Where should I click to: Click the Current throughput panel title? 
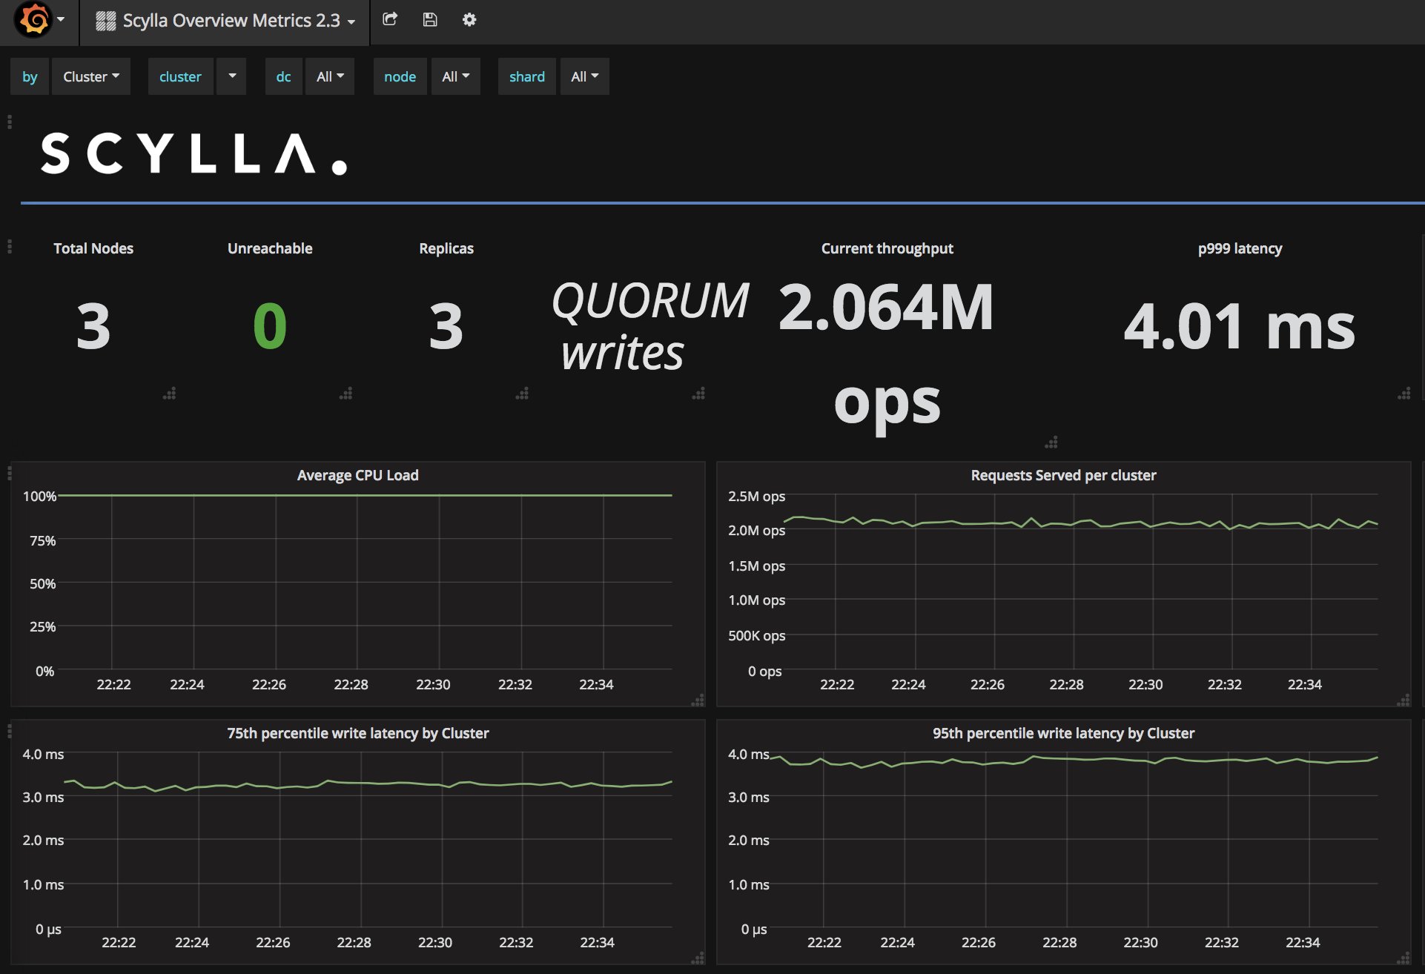coord(887,248)
